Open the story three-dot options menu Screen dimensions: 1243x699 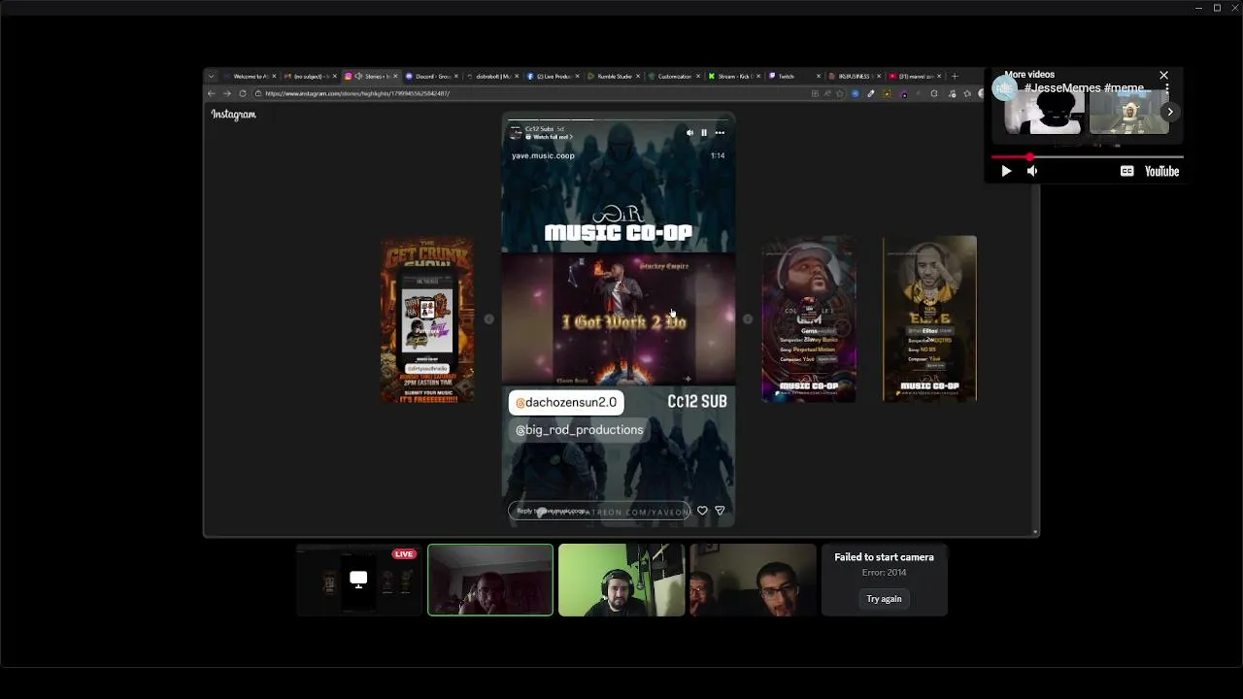tap(720, 133)
